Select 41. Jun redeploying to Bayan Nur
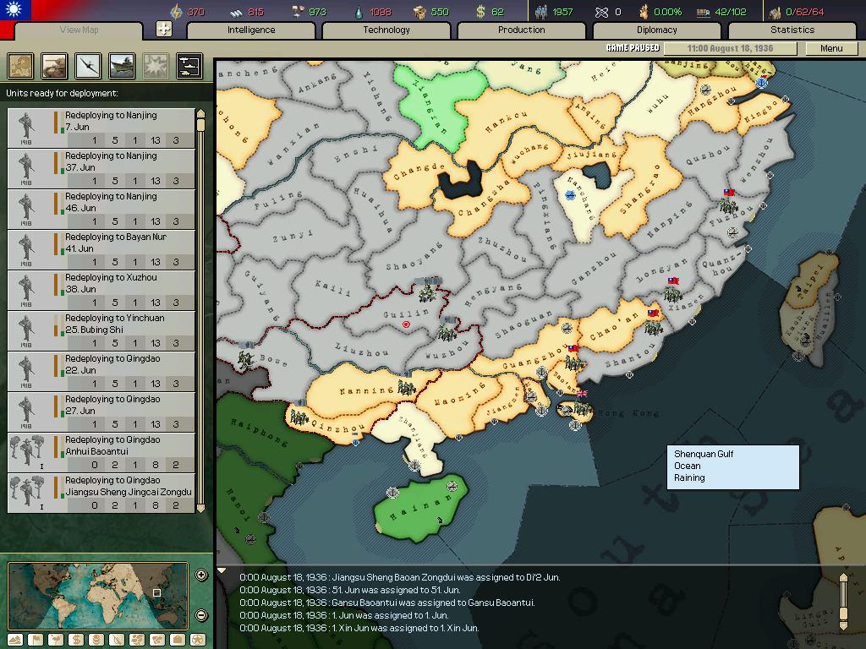Screen dimensions: 866x649 pyautogui.click(x=101, y=249)
